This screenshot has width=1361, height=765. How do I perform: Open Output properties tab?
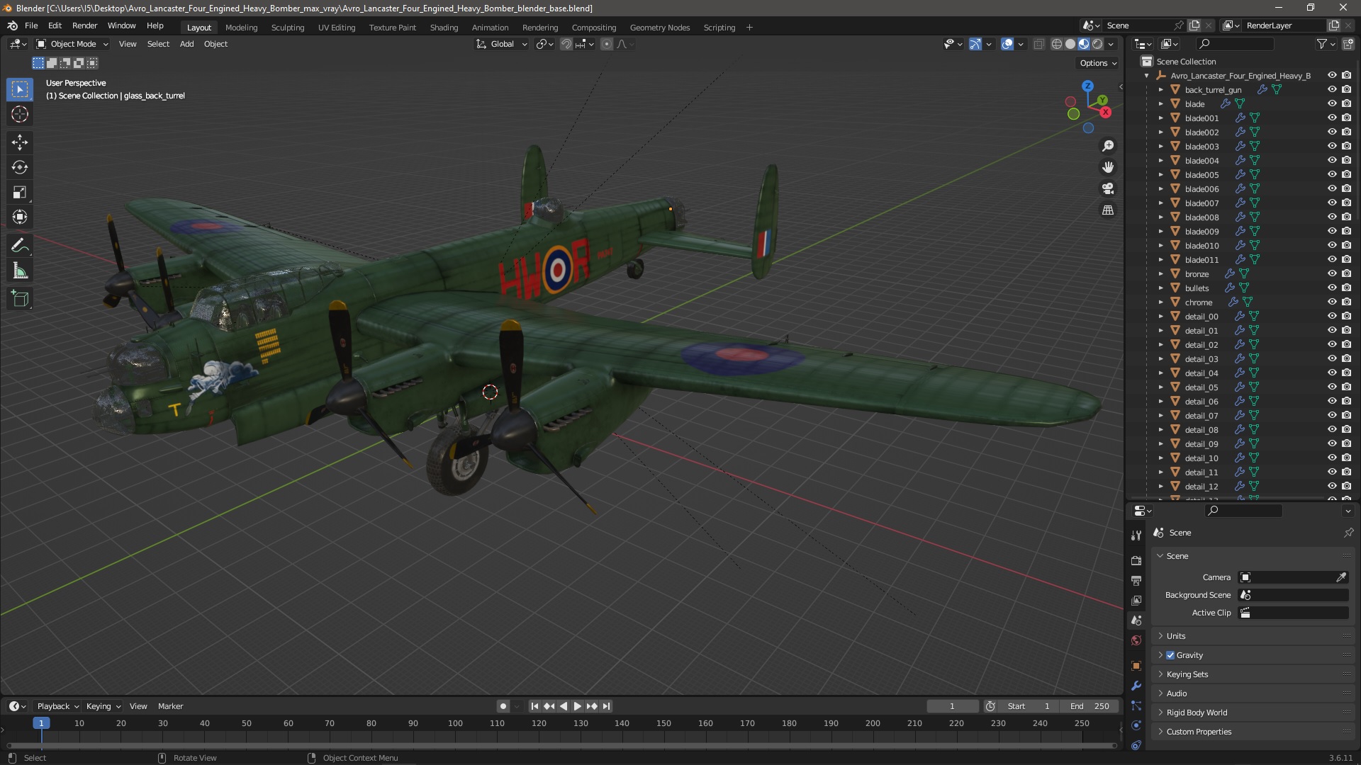pos(1136,580)
